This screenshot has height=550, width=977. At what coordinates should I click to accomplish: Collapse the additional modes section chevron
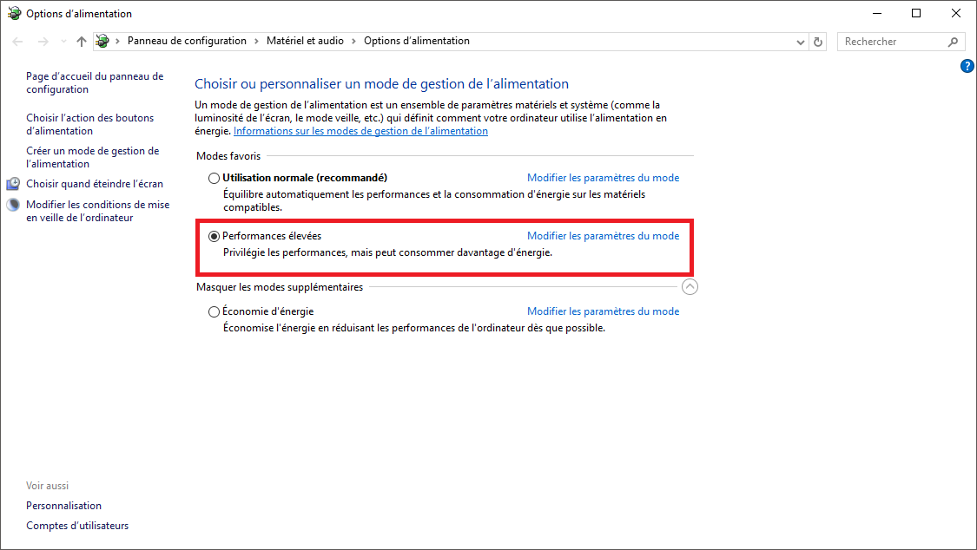tap(690, 287)
